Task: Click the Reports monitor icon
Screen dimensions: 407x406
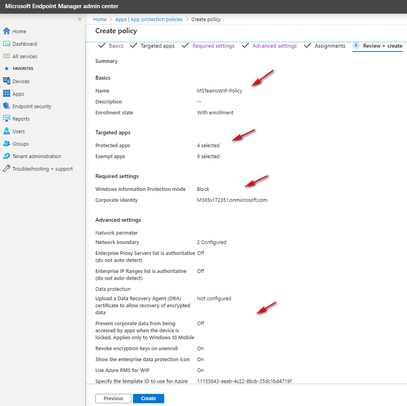Action: click(7, 118)
